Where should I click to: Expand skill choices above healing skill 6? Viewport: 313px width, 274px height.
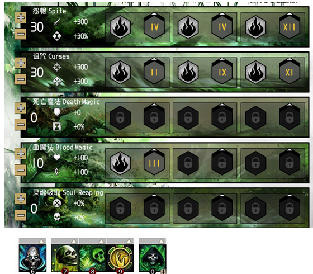click(42, 241)
